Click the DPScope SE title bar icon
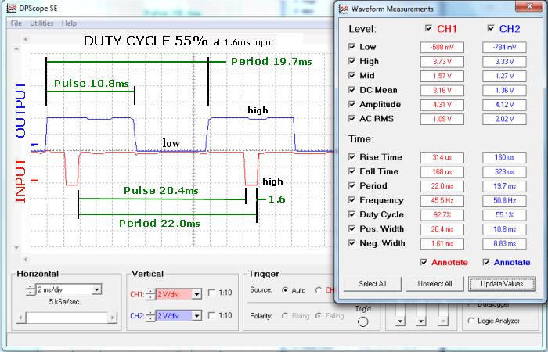 coord(12,8)
